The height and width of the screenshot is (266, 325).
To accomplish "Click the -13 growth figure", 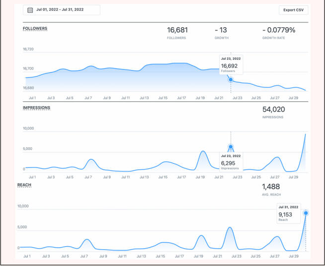I will (222, 30).
